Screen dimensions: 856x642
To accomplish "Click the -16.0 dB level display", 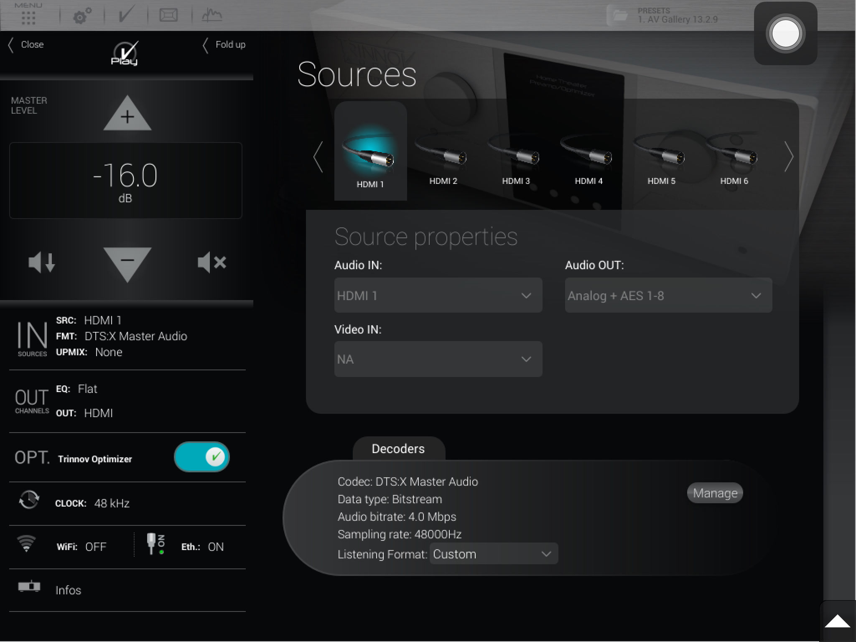I will 126,181.
